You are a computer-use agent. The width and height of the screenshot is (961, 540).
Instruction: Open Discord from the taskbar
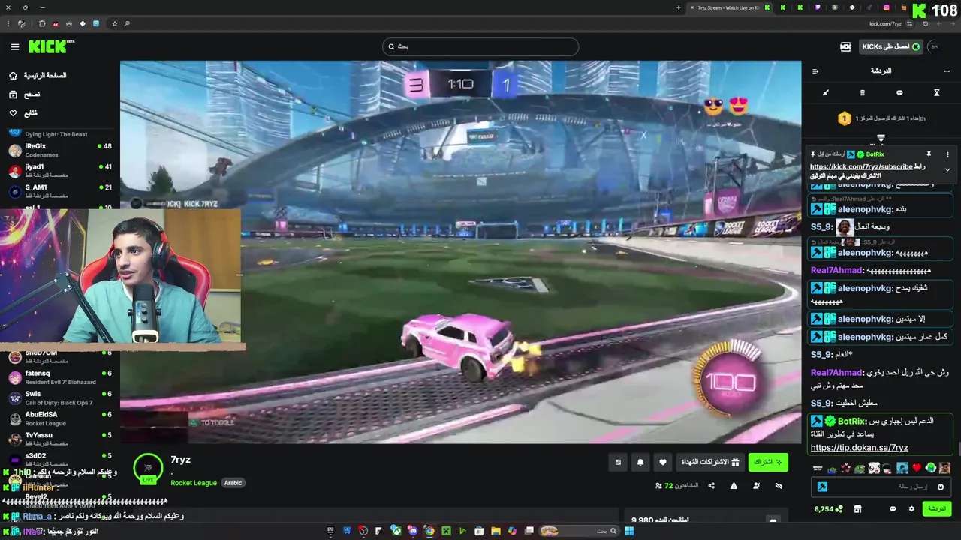pos(412,531)
